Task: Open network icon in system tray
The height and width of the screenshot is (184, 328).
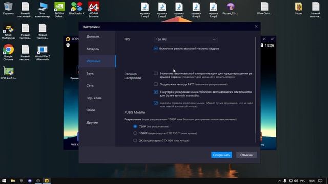Action: pos(291,181)
